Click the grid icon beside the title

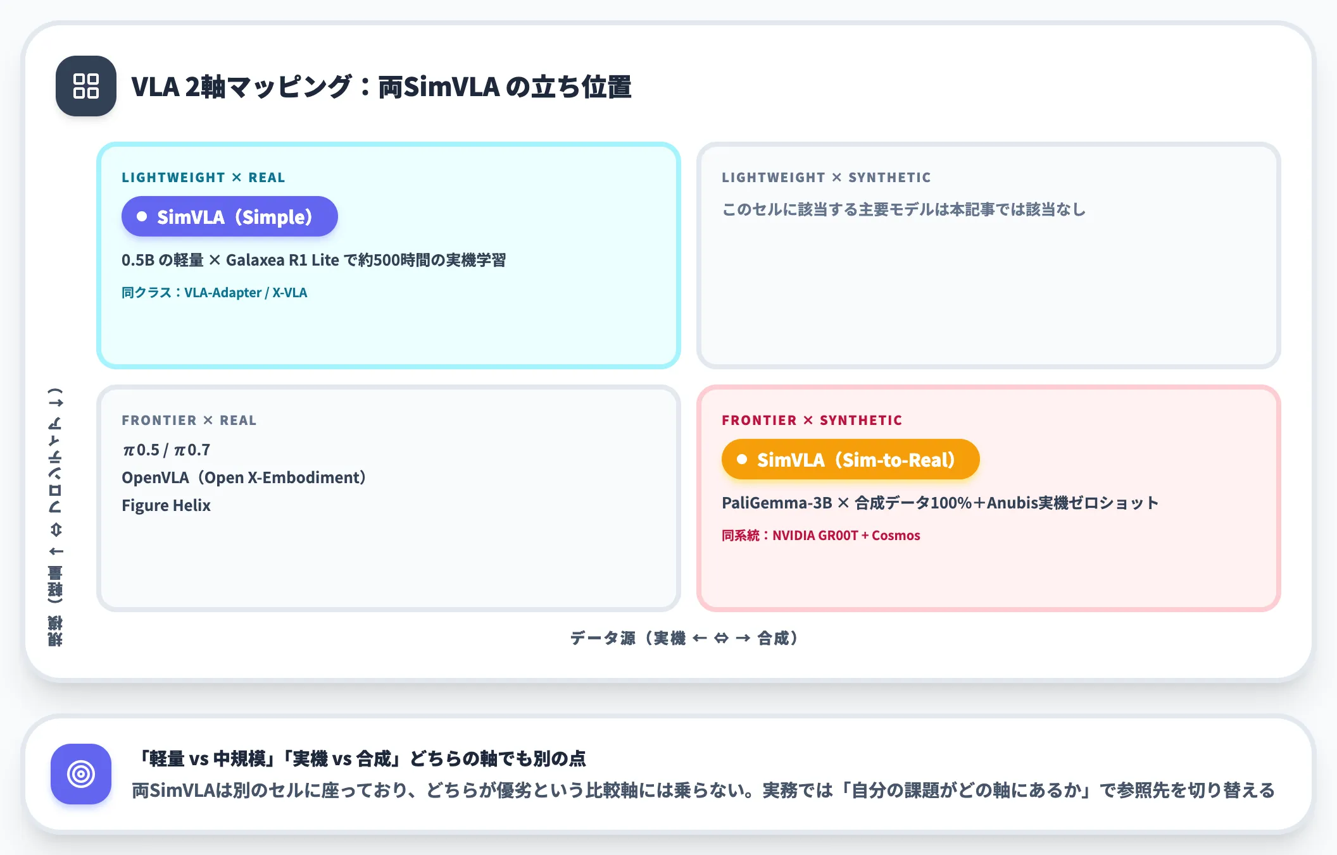(86, 86)
